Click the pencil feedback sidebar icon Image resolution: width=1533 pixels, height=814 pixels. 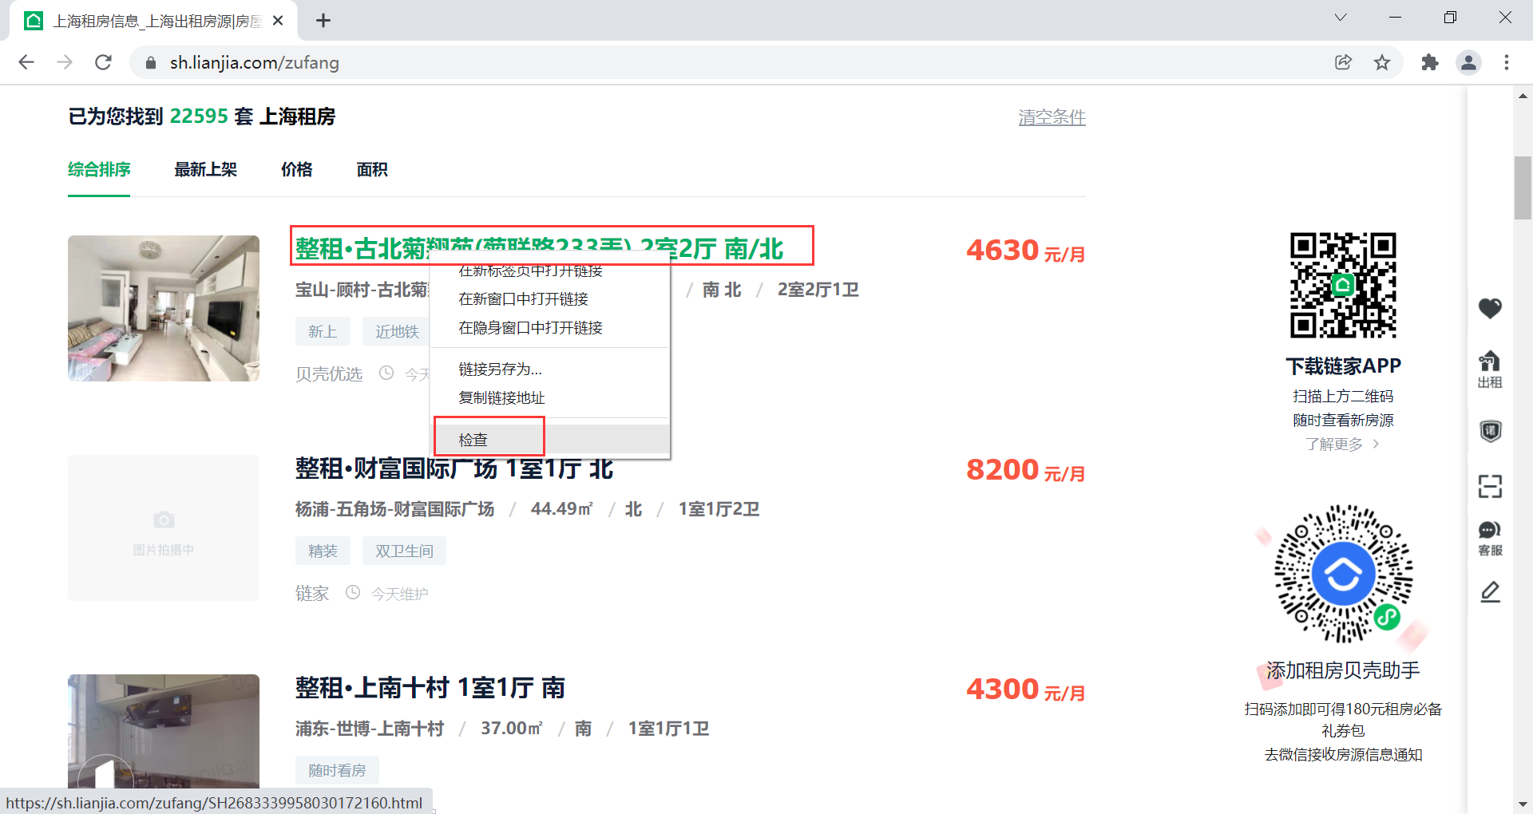pos(1490,592)
